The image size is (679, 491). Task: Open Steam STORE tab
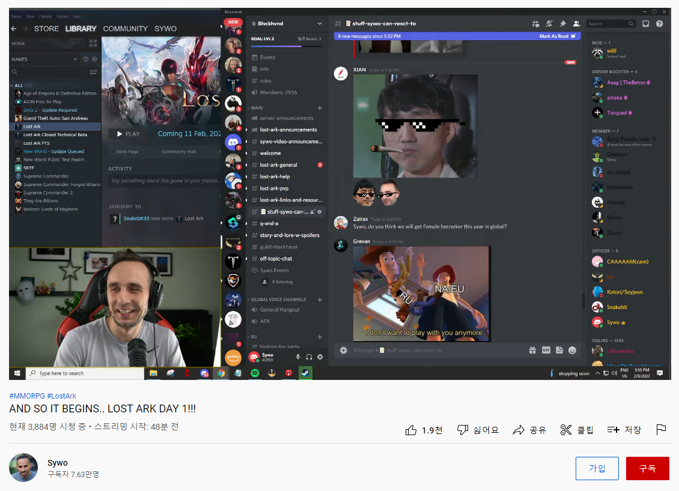coord(46,29)
